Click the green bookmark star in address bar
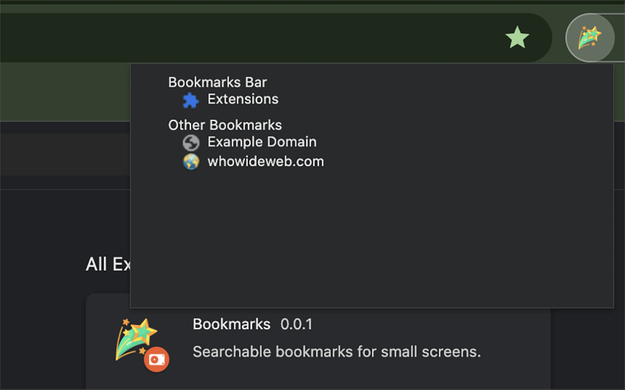Viewport: 625px width, 390px height. point(517,38)
